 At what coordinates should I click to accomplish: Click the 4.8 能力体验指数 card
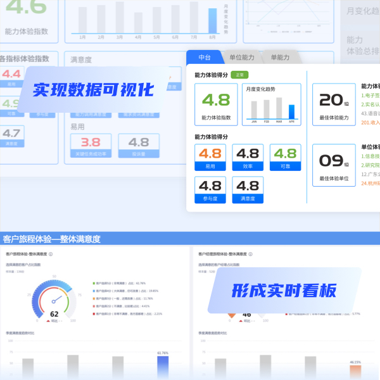coord(216,104)
